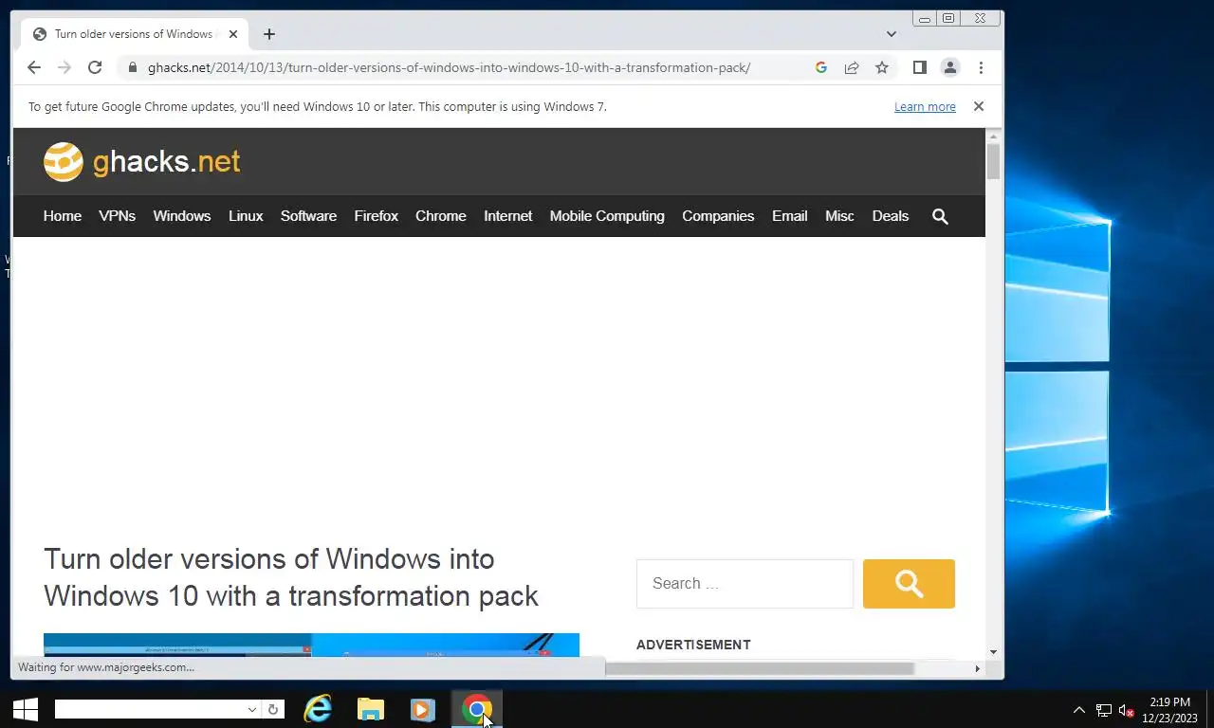
Task: Click the Show desktop strip
Action: 1209,709
